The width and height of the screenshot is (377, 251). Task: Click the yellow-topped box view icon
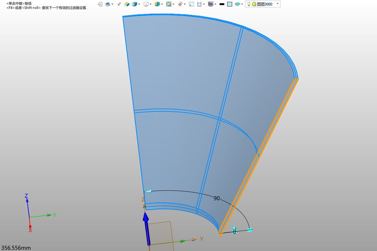127,4
